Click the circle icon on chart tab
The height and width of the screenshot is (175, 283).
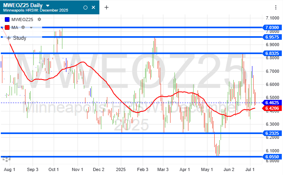point(85,8)
